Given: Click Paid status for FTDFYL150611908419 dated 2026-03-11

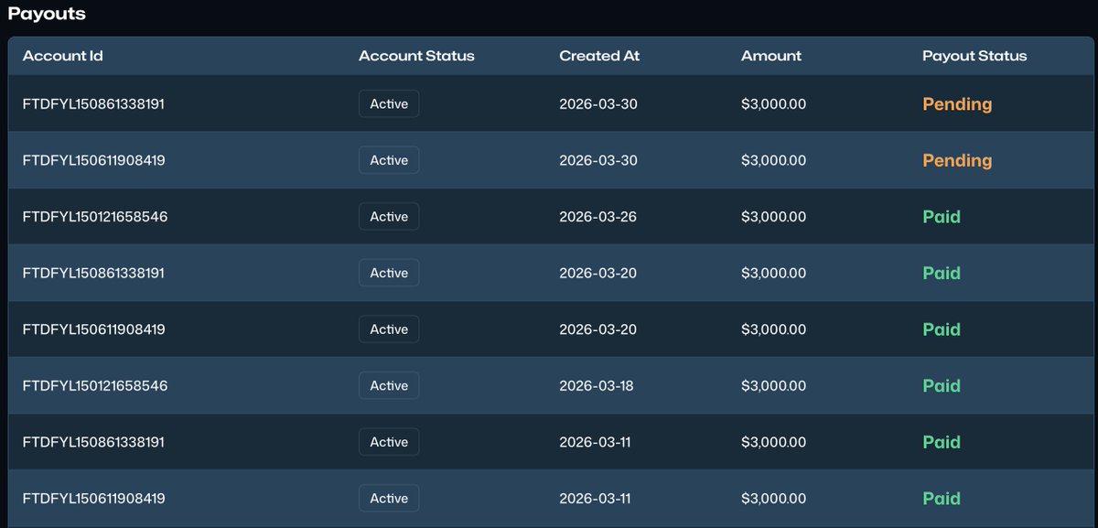Looking at the screenshot, I should click(x=942, y=498).
